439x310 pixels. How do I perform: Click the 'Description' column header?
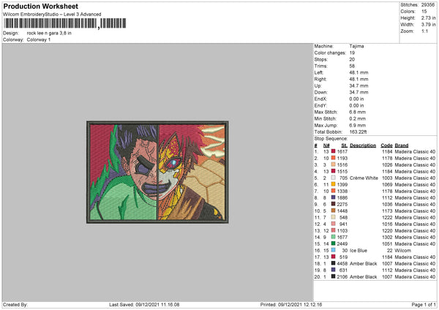pos(363,145)
